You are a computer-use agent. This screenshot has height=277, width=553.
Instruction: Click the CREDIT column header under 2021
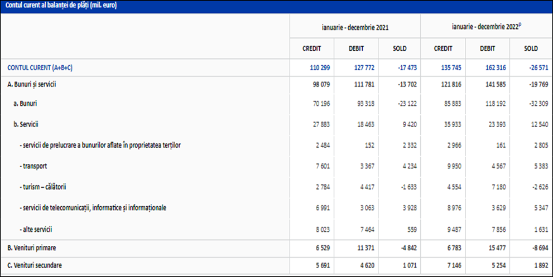(x=311, y=48)
